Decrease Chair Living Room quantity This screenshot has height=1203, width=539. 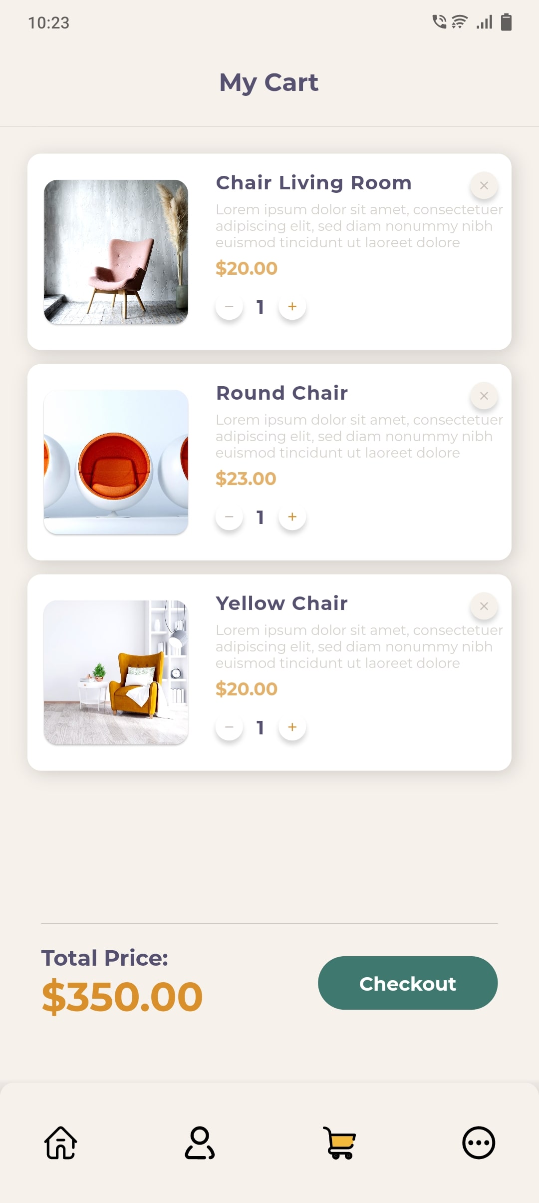229,306
